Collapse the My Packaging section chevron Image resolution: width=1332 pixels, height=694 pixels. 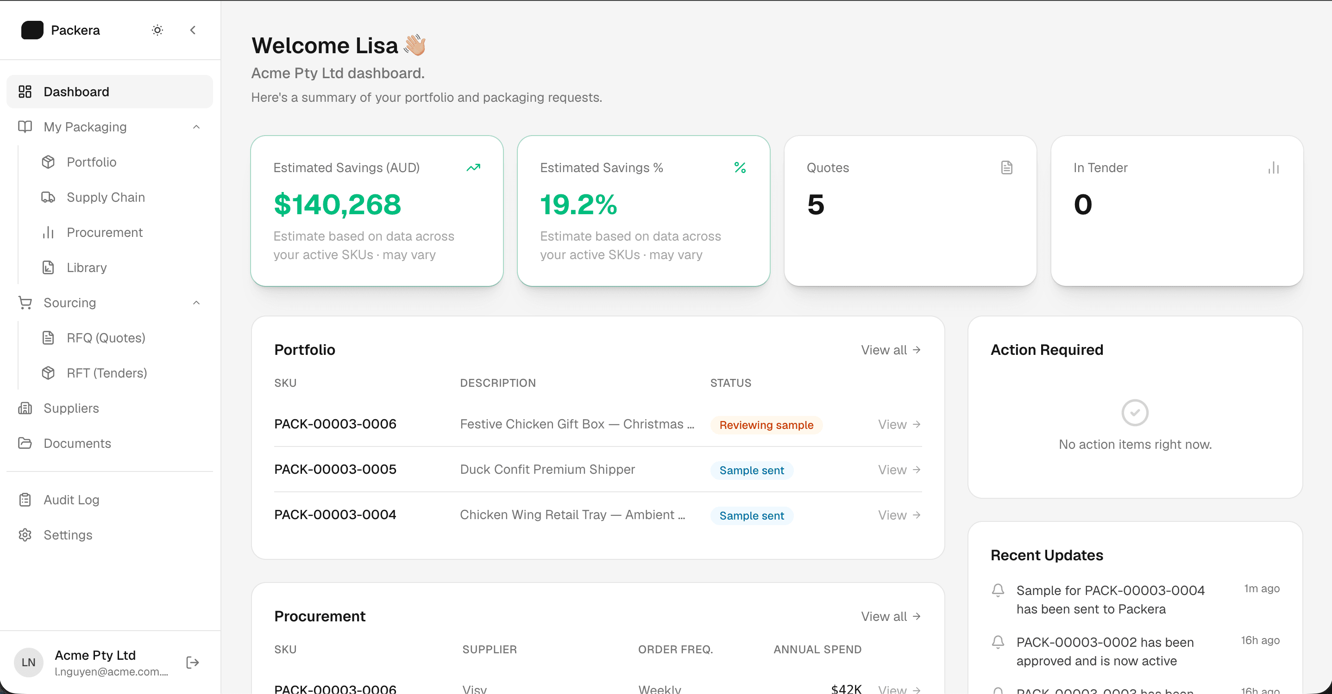[x=196, y=127]
